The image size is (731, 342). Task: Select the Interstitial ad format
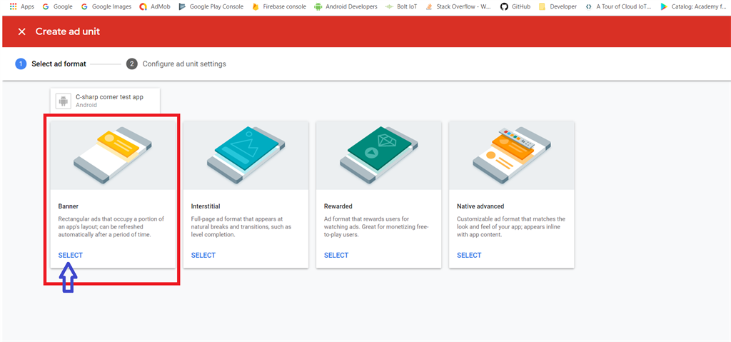[203, 255]
